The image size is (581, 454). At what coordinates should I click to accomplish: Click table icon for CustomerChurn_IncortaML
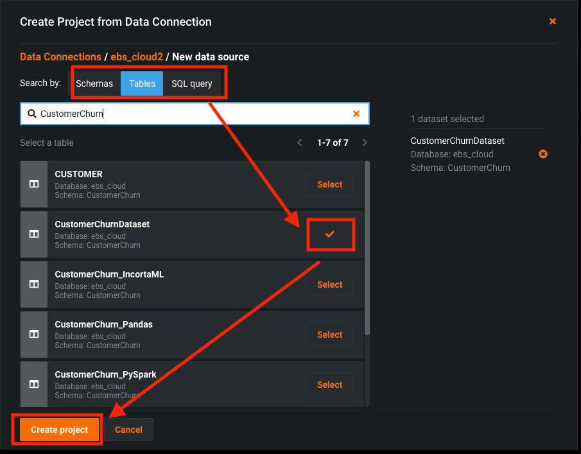coord(34,284)
